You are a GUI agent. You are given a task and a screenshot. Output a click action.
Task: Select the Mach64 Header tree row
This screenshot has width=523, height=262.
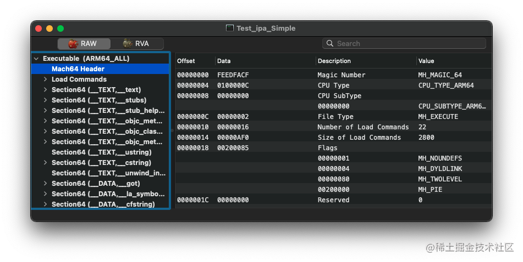(100, 69)
